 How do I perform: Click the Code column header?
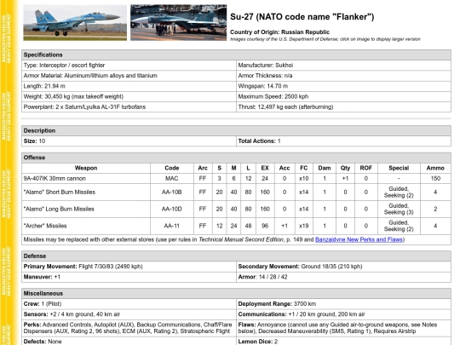172,168
